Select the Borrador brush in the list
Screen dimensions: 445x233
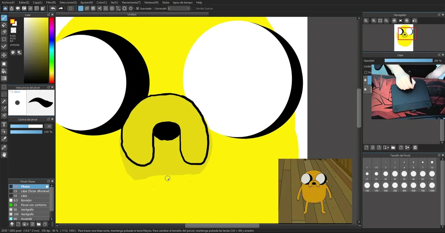(x=29, y=200)
